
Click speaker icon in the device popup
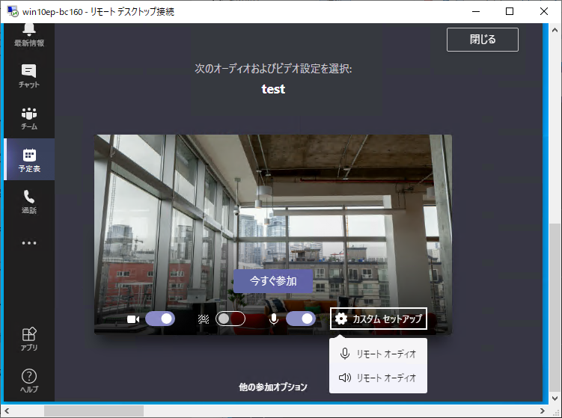point(345,378)
